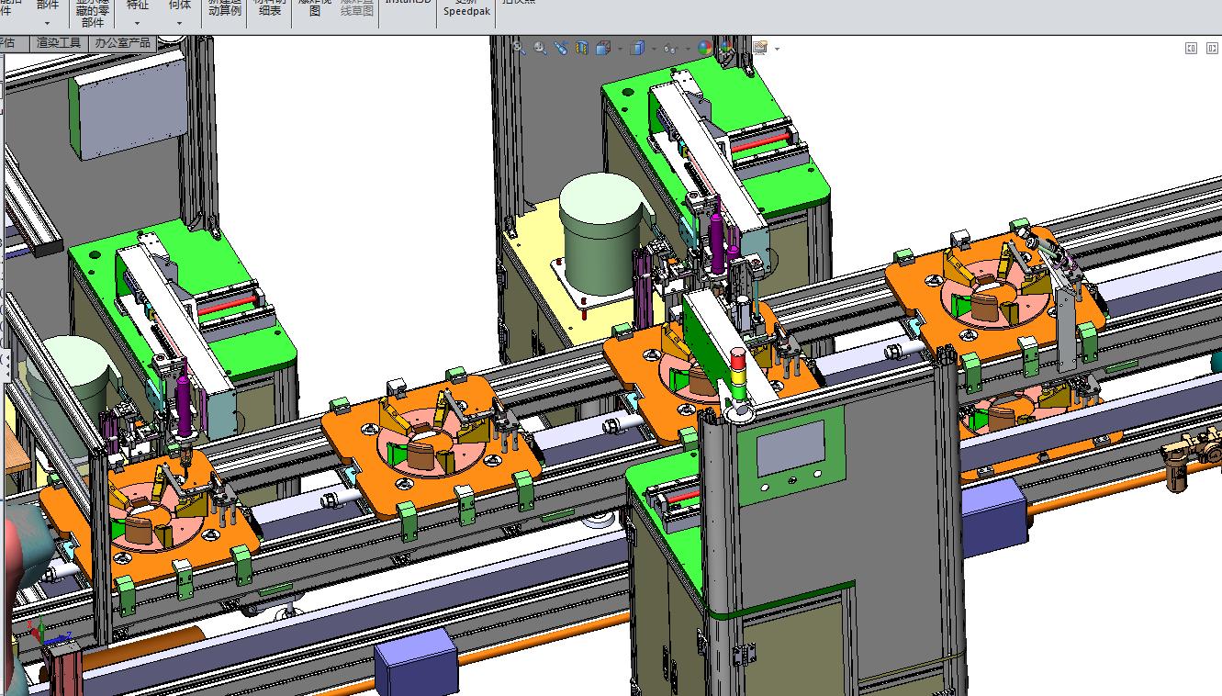1222x696 pixels.
Task: Expand the Hide/Show Items dropdown arrow
Action: (x=689, y=49)
